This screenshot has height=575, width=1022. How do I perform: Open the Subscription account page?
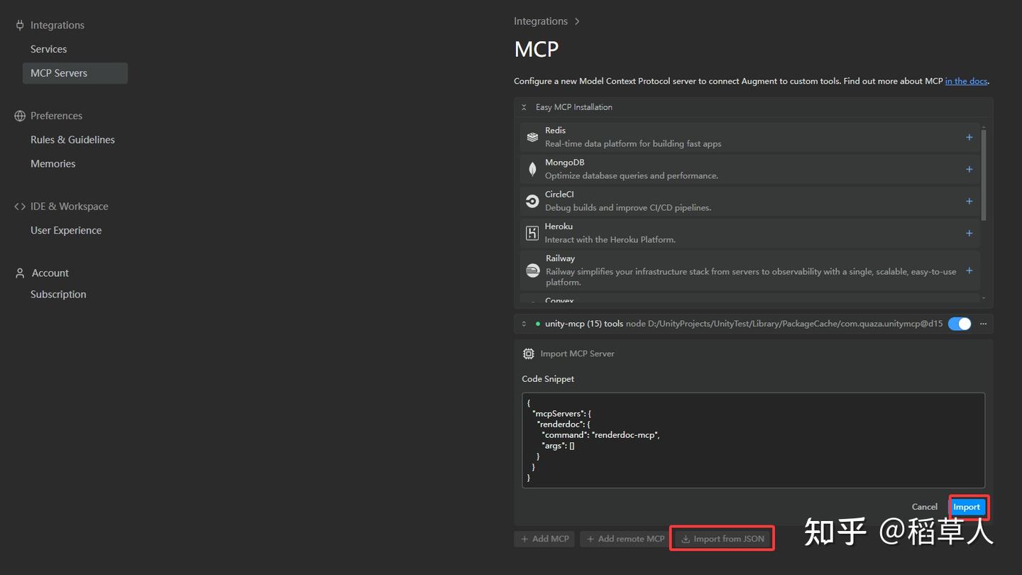[58, 295]
